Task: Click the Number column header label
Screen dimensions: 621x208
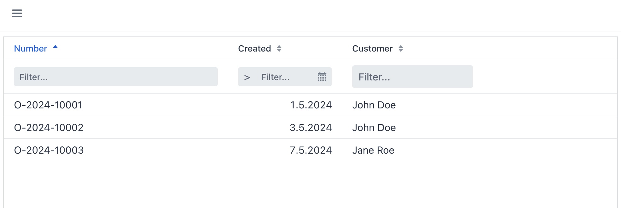Action: pyautogui.click(x=31, y=49)
